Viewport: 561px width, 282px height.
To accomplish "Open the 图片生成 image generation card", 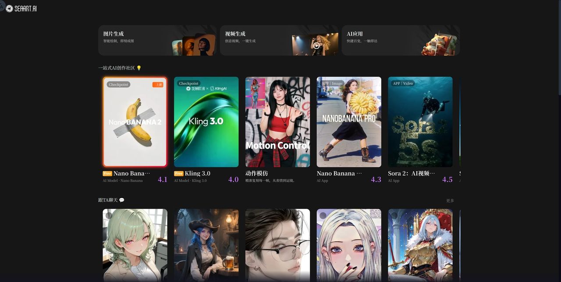I will click(157, 40).
